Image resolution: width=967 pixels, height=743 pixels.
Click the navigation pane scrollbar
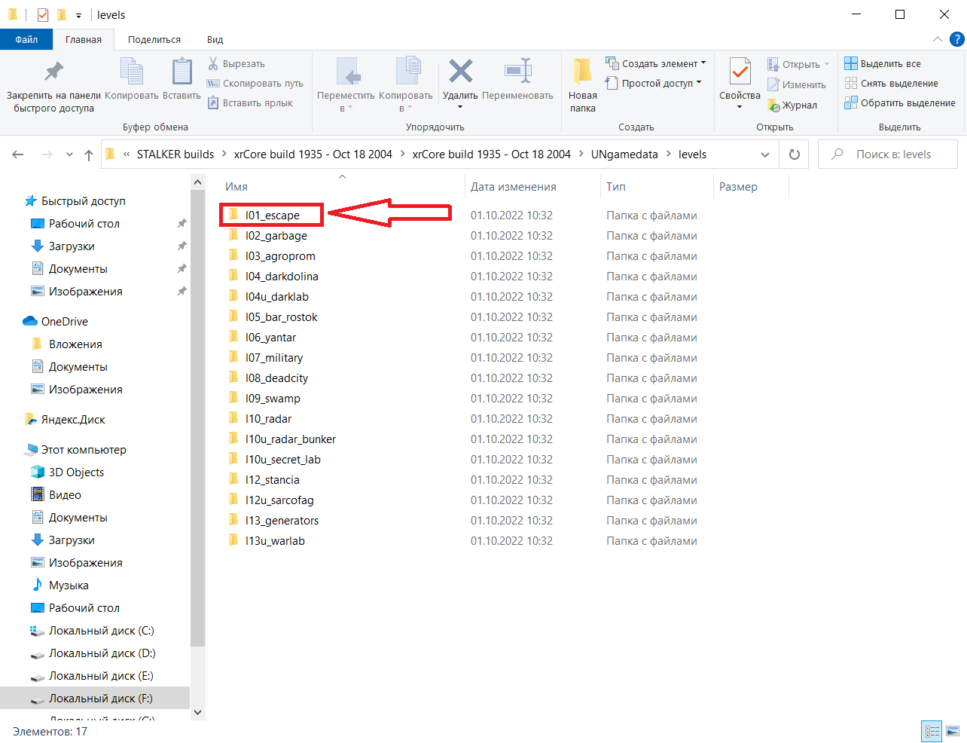pos(197,418)
